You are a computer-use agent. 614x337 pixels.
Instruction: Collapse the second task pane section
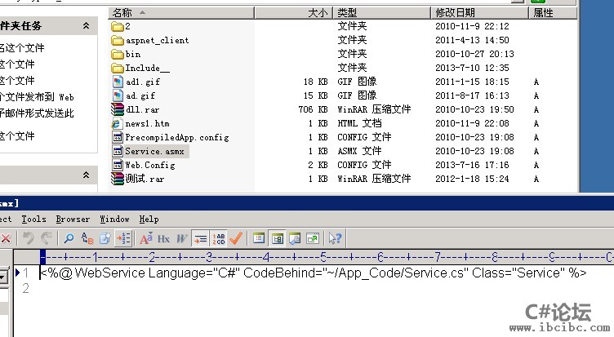(x=86, y=175)
